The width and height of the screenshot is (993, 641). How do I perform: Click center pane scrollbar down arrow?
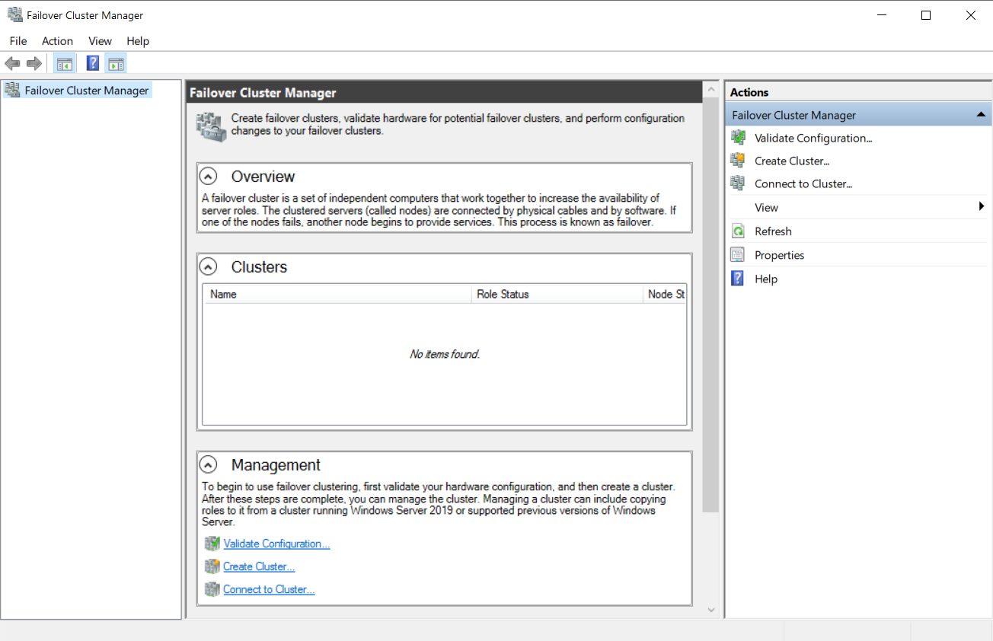[x=711, y=610]
